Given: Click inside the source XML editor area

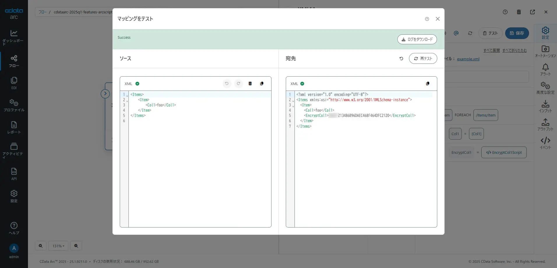Looking at the screenshot, I should click(200, 169).
